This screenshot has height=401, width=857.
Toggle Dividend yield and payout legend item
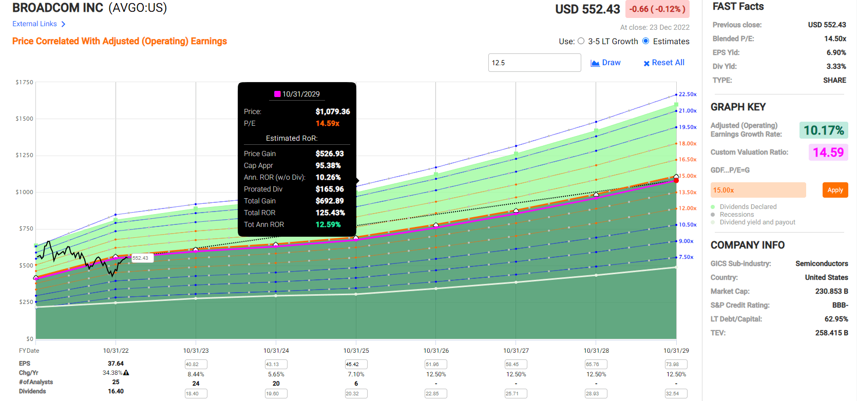[x=753, y=222]
